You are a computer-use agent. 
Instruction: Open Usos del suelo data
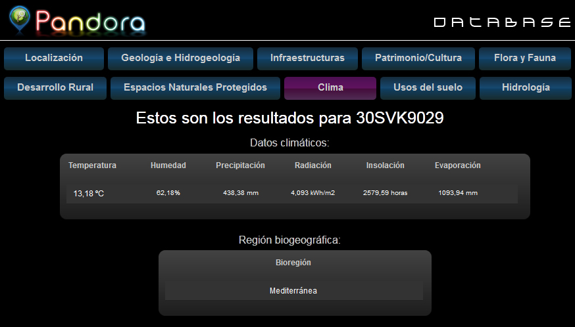coord(428,87)
